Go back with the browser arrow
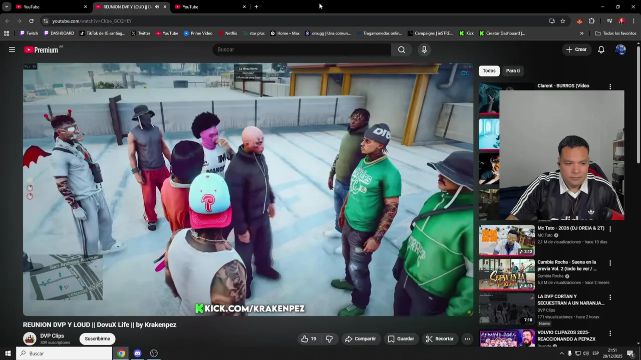This screenshot has height=360, width=641. point(7,21)
